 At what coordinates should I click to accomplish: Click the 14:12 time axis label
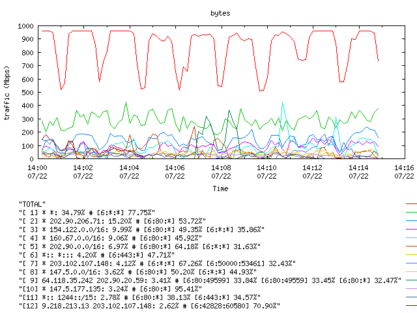(312, 168)
